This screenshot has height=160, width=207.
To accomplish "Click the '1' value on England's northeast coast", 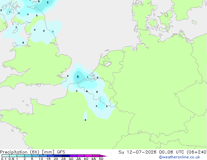I will point(53,32).
